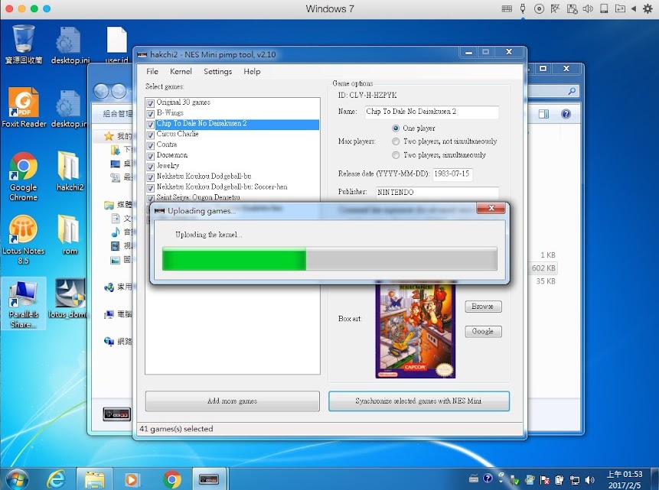Select Jewelry in the games list

click(x=168, y=166)
